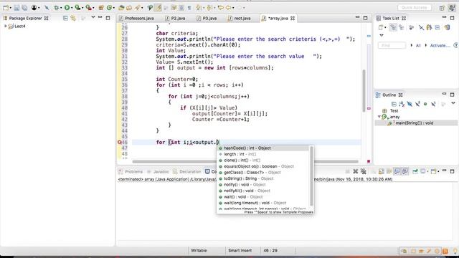Open the New Class dropdown arrow
This screenshot has height=258, width=459.
[114, 8]
